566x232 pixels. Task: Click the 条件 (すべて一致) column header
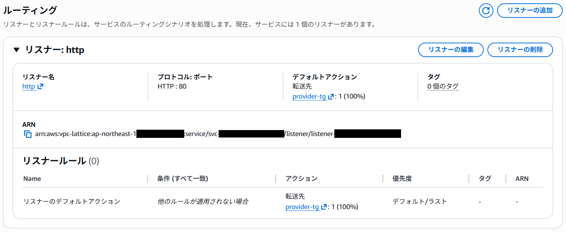coord(183,179)
